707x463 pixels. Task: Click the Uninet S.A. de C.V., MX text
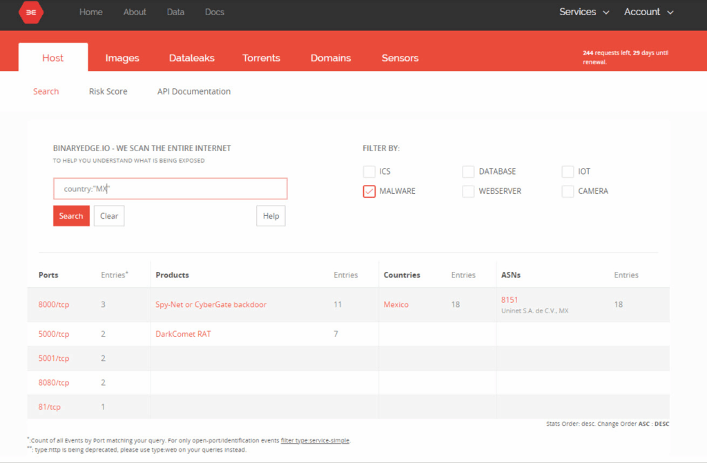pyautogui.click(x=535, y=311)
